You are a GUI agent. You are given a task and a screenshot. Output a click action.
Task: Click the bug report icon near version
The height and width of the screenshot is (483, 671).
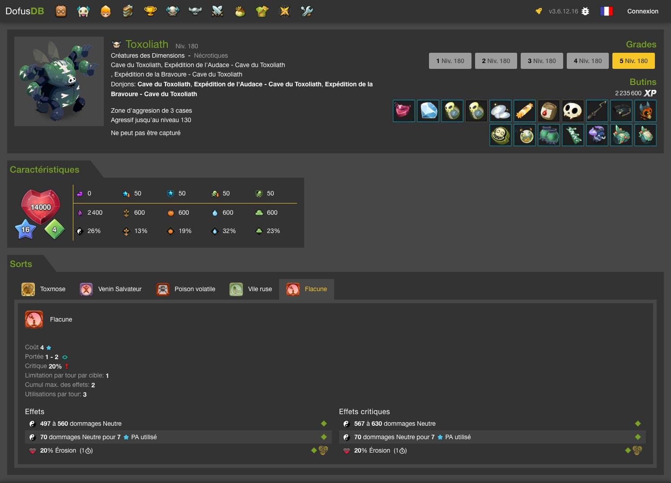(x=585, y=11)
